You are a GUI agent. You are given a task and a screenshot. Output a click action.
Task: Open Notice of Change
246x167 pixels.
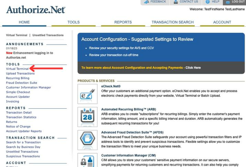(x=18, y=127)
